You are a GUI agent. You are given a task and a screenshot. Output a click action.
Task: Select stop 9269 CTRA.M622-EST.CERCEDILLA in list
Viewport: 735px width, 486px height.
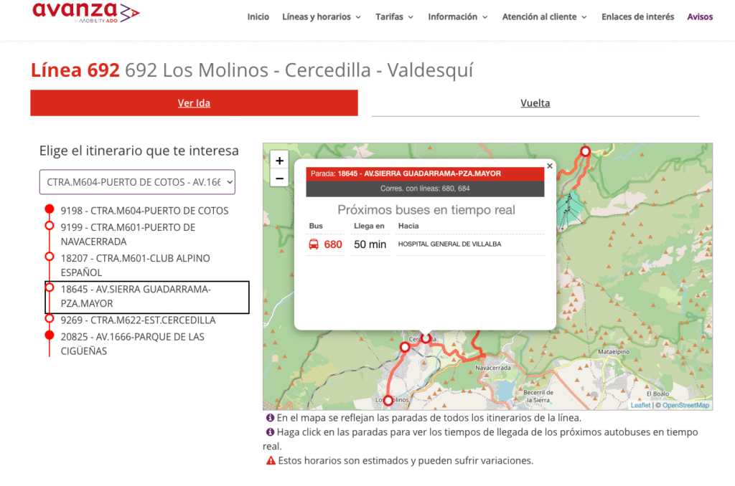(x=138, y=320)
